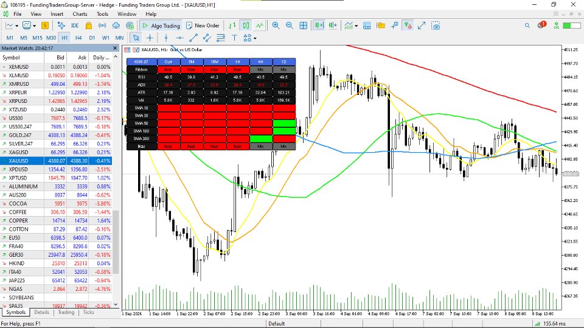Screen dimensions: 584x328
Task: Toggle trade levels display arrows icon
Action: click(408, 26)
